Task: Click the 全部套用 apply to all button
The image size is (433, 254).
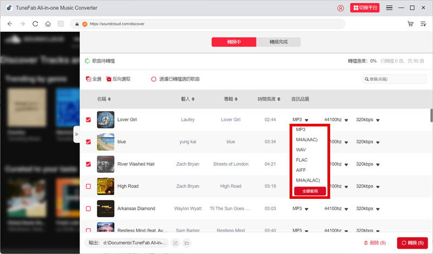Action: 310,191
